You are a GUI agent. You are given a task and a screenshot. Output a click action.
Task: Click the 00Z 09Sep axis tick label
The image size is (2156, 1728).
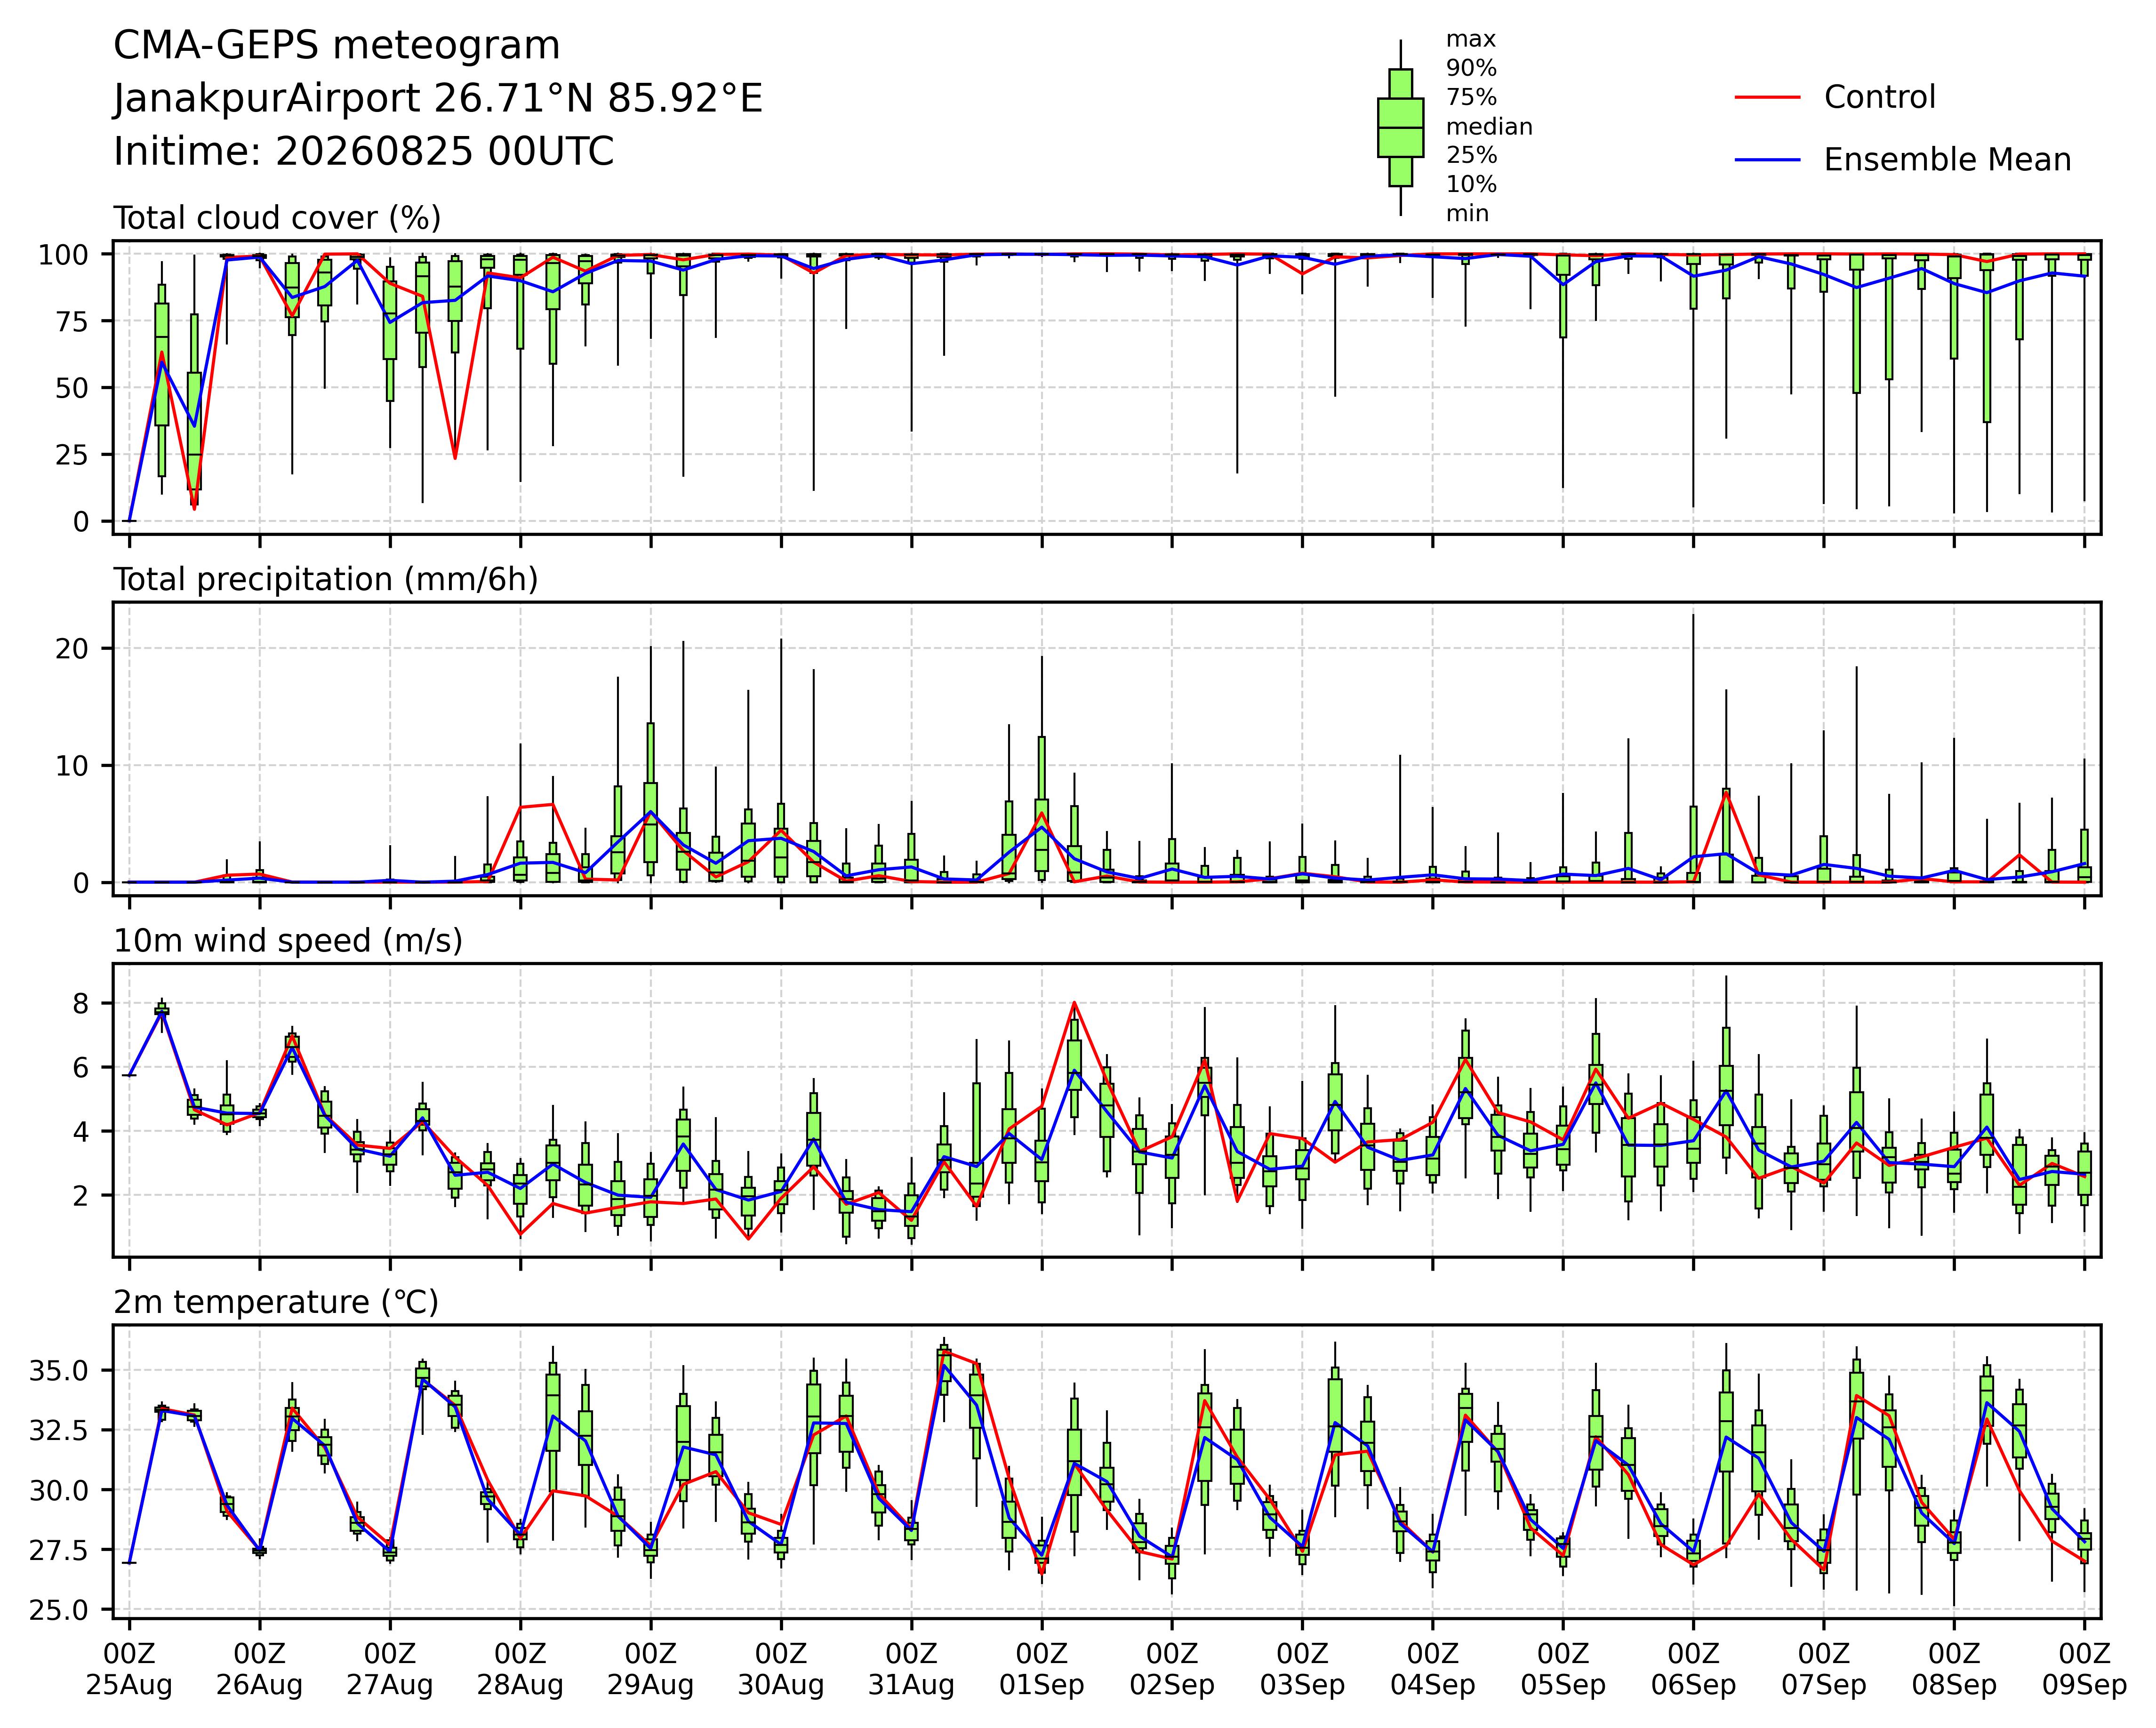tap(2084, 1669)
